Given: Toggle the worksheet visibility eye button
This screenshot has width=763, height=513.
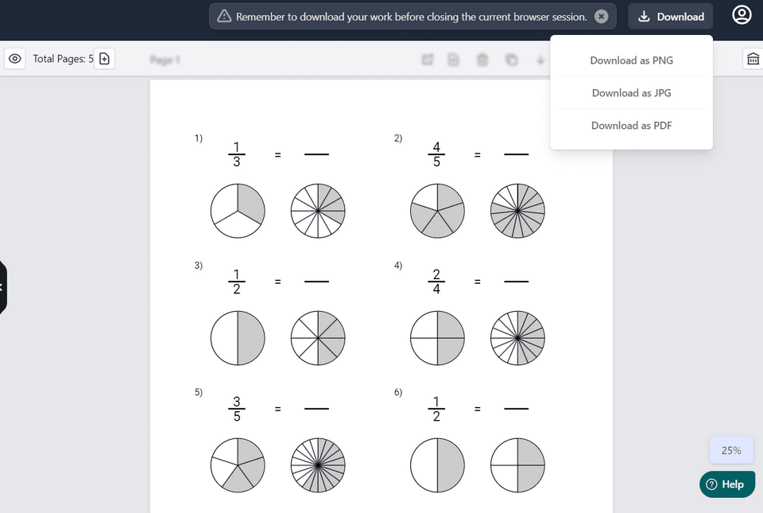Looking at the screenshot, I should [x=14, y=58].
